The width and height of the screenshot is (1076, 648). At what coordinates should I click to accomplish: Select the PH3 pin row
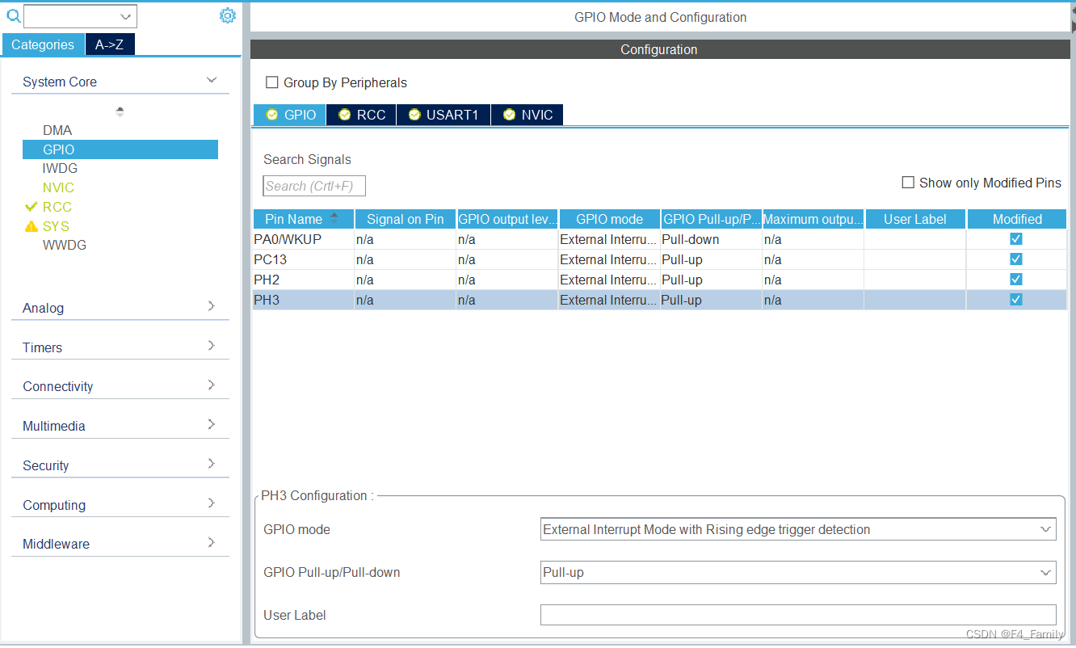[659, 300]
